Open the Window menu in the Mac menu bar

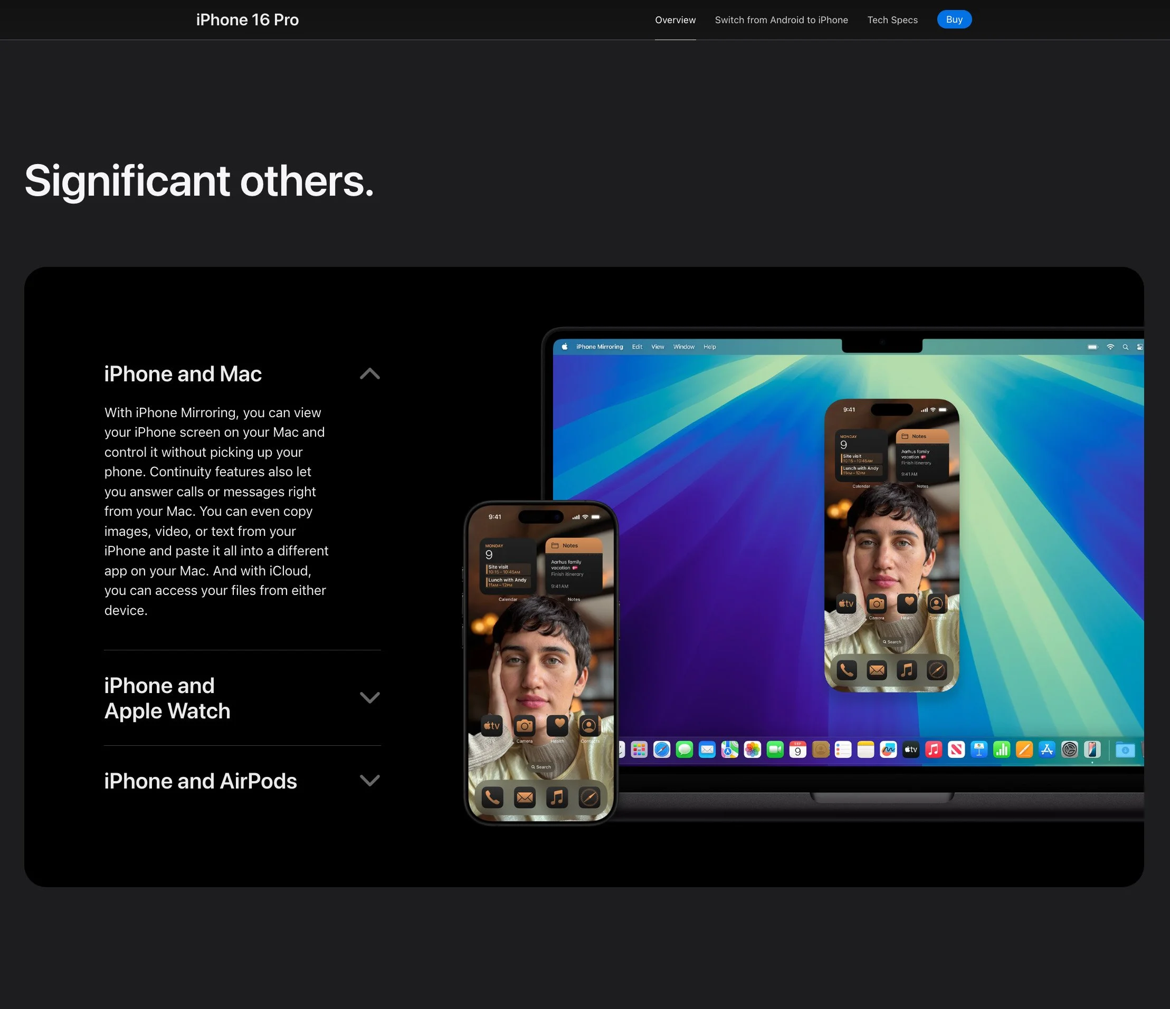pyautogui.click(x=684, y=347)
